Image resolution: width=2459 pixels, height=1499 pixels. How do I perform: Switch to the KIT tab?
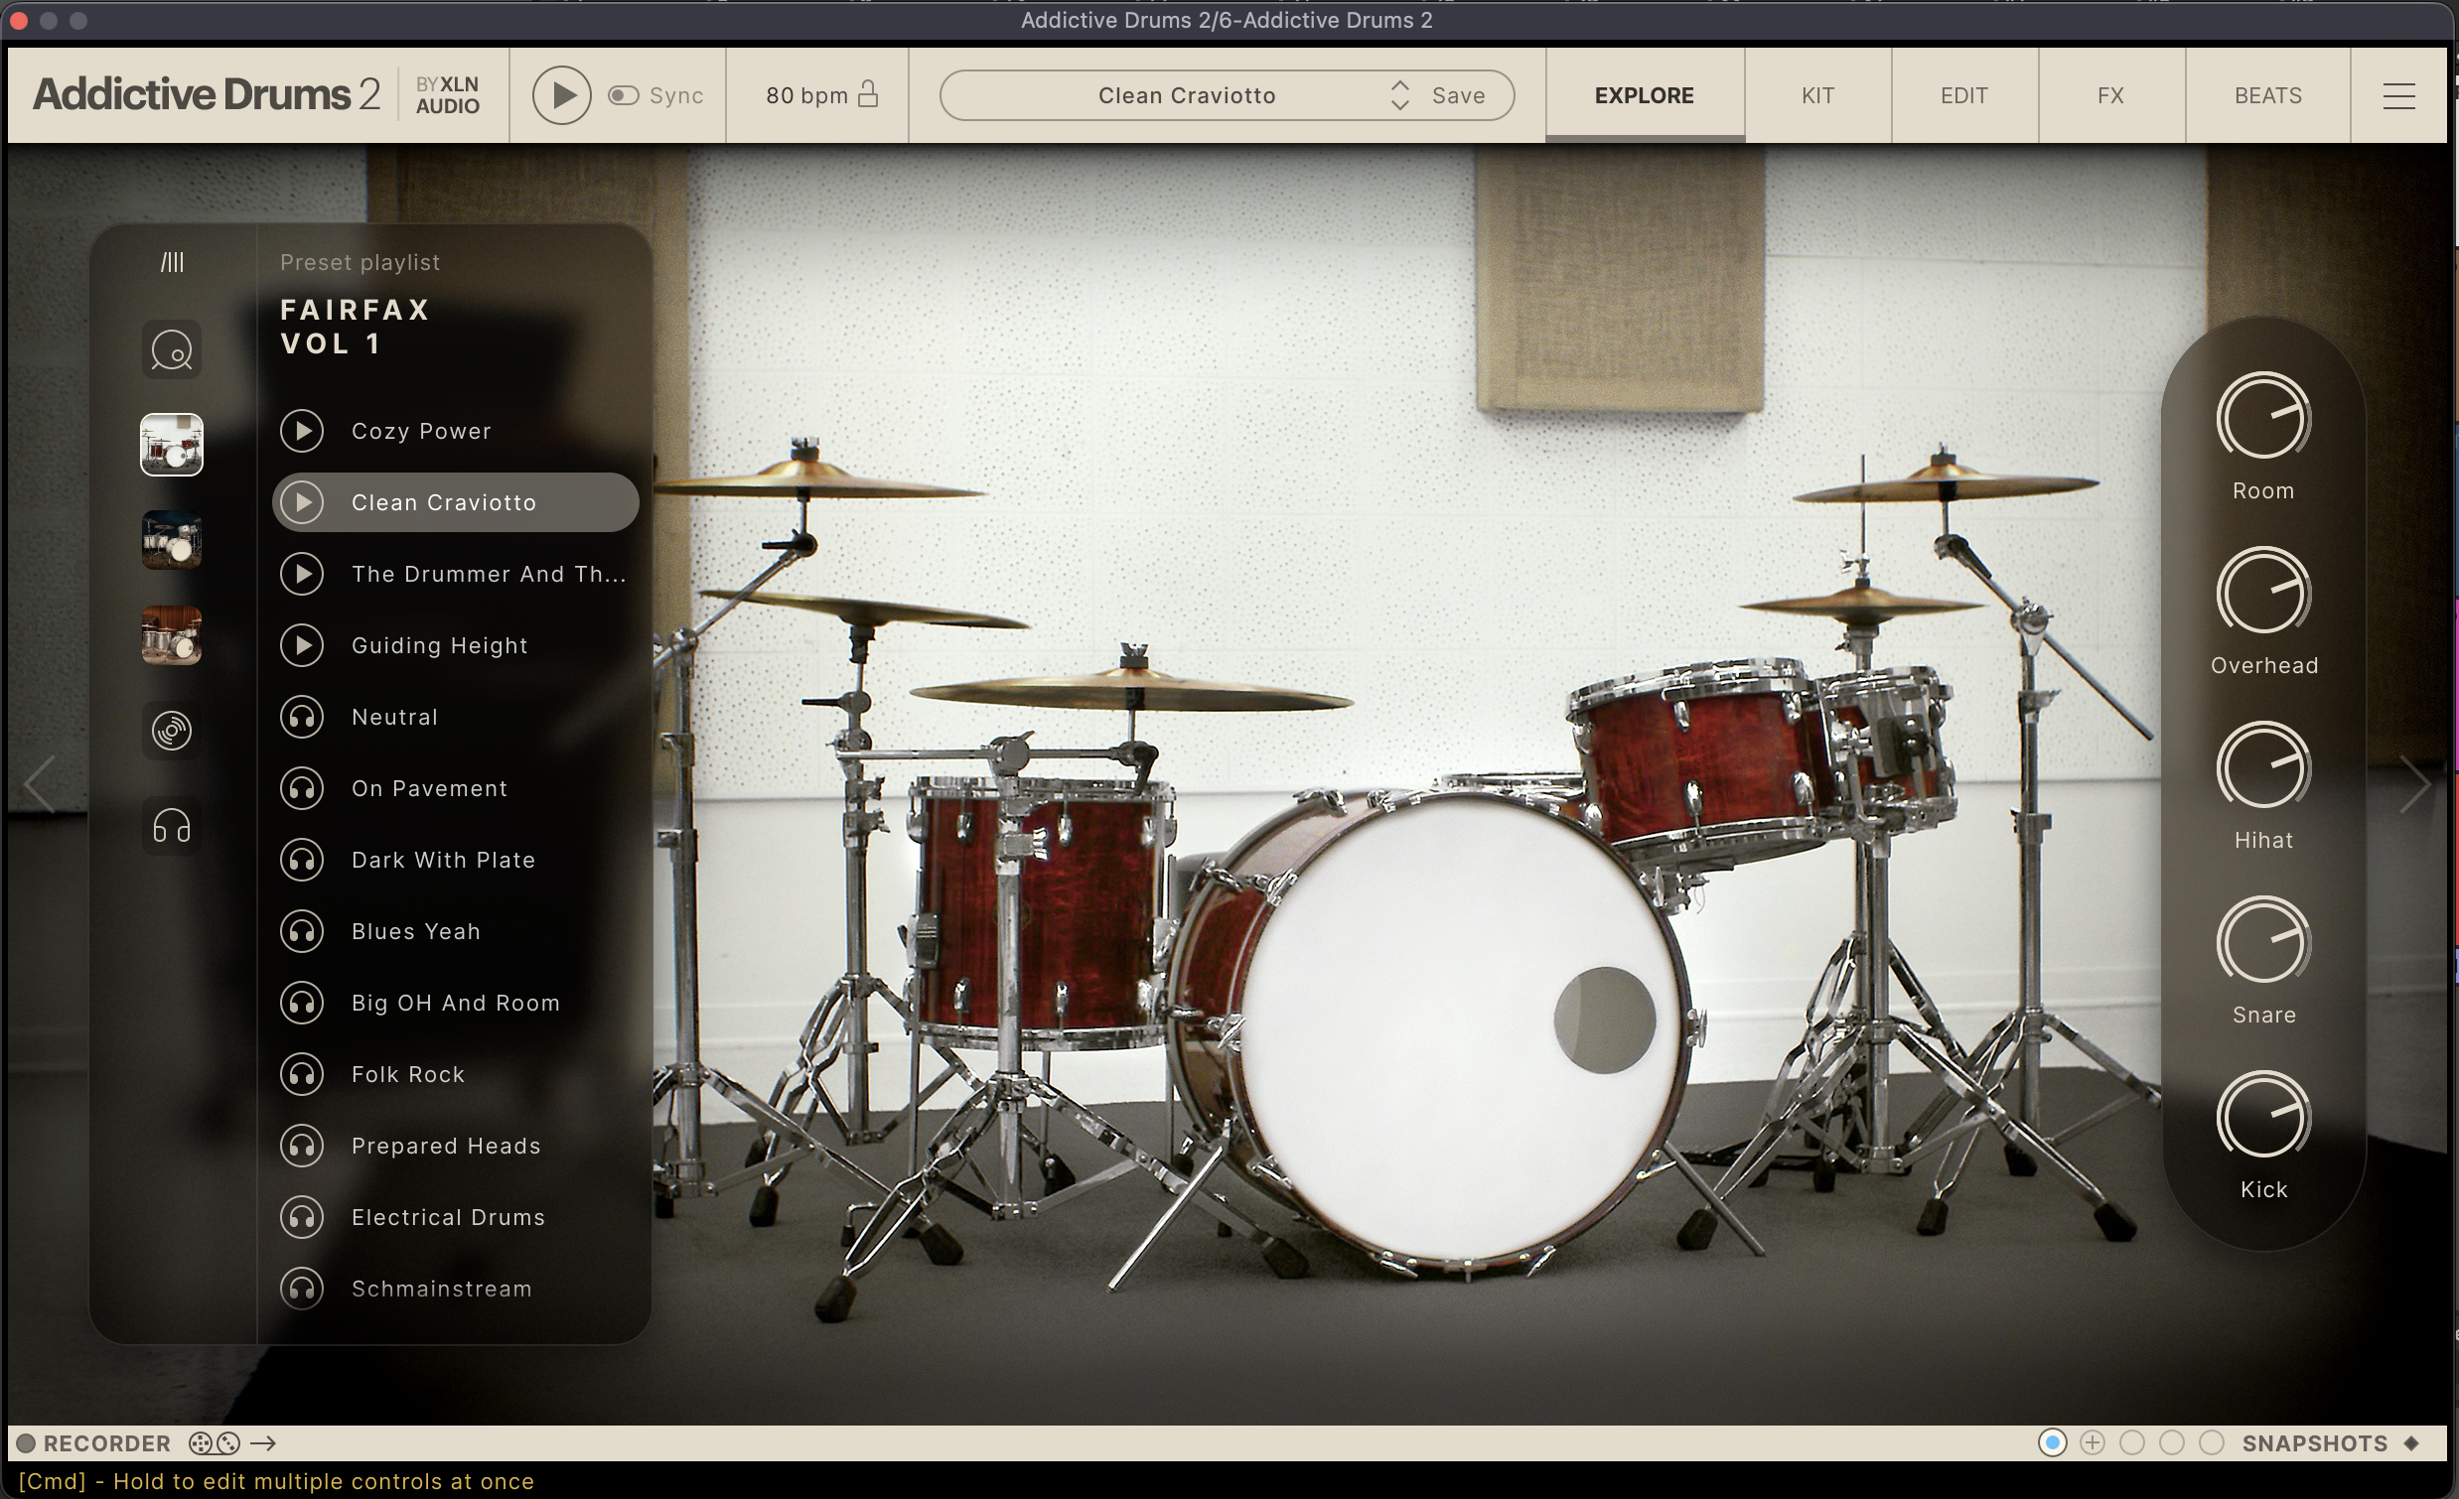1816,94
